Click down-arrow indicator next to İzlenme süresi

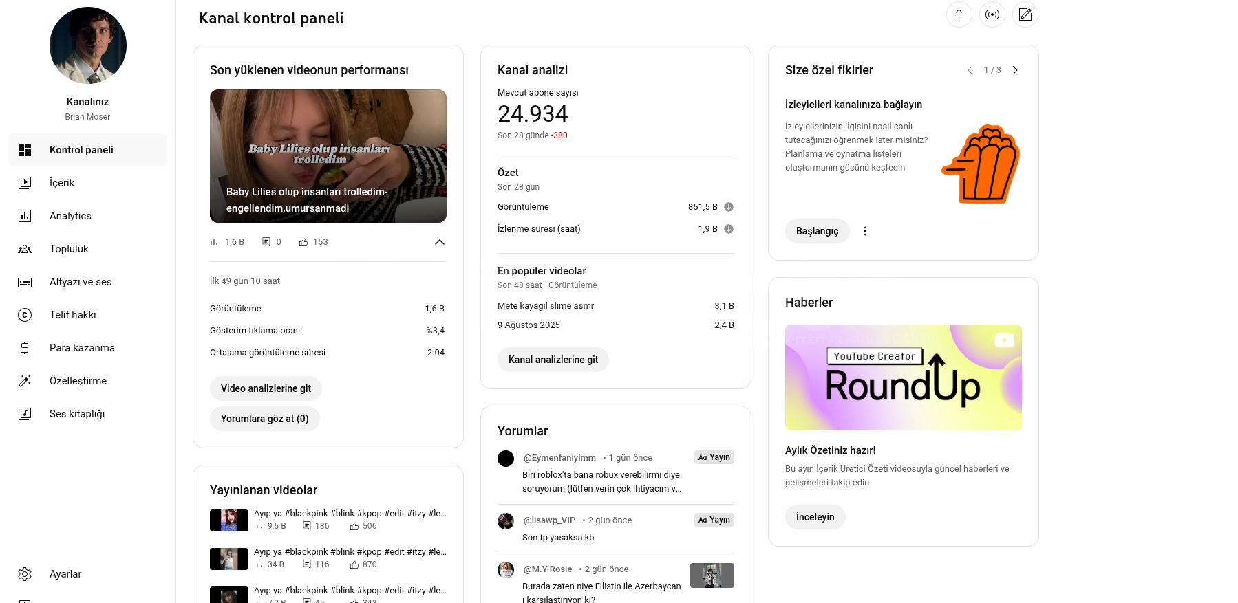729,229
